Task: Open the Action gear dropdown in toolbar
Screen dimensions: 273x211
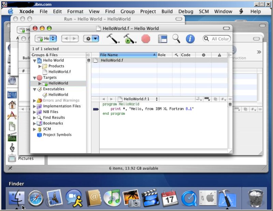Action: (91, 39)
